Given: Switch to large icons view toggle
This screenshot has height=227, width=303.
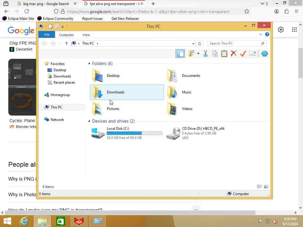Looking at the screenshot, I should 266,187.
